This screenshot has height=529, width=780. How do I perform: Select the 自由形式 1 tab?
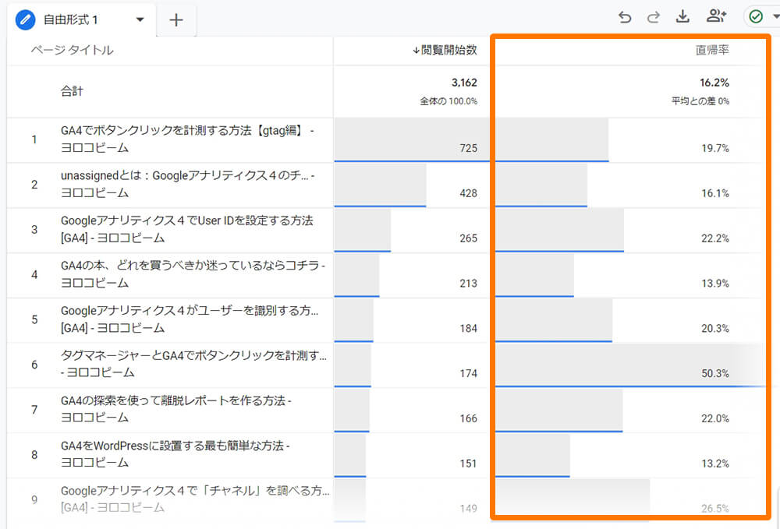tap(82, 20)
